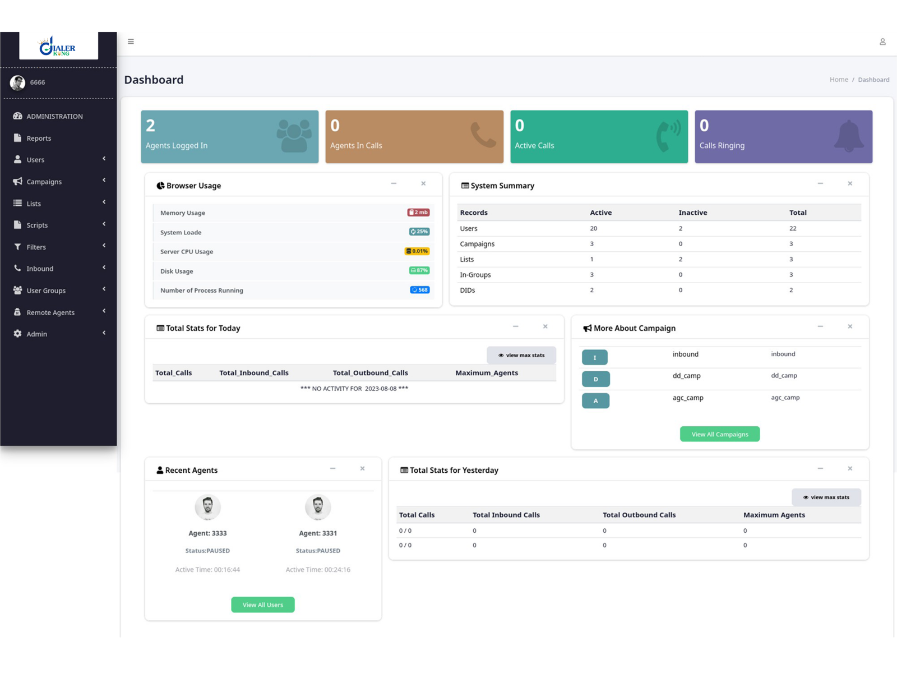
Task: Minimize the Total Stats for Today panel
Action: (515, 326)
